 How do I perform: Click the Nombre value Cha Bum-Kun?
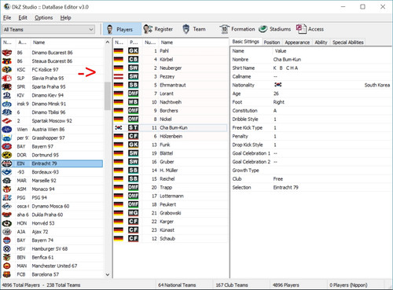pyautogui.click(x=287, y=60)
